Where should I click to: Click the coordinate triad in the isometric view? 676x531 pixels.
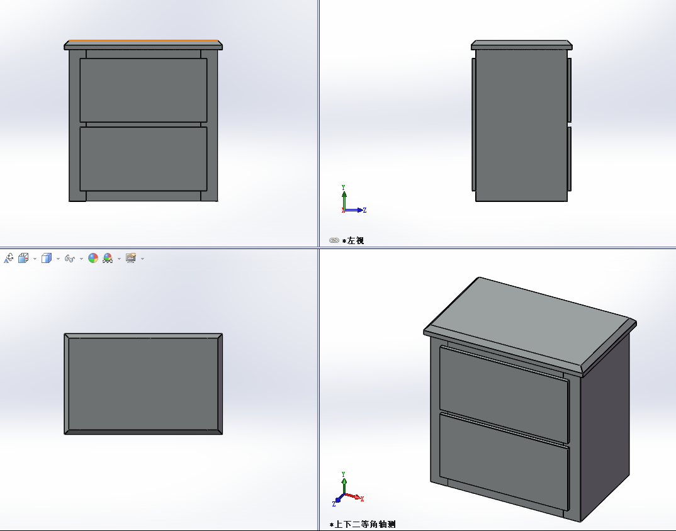coord(348,489)
